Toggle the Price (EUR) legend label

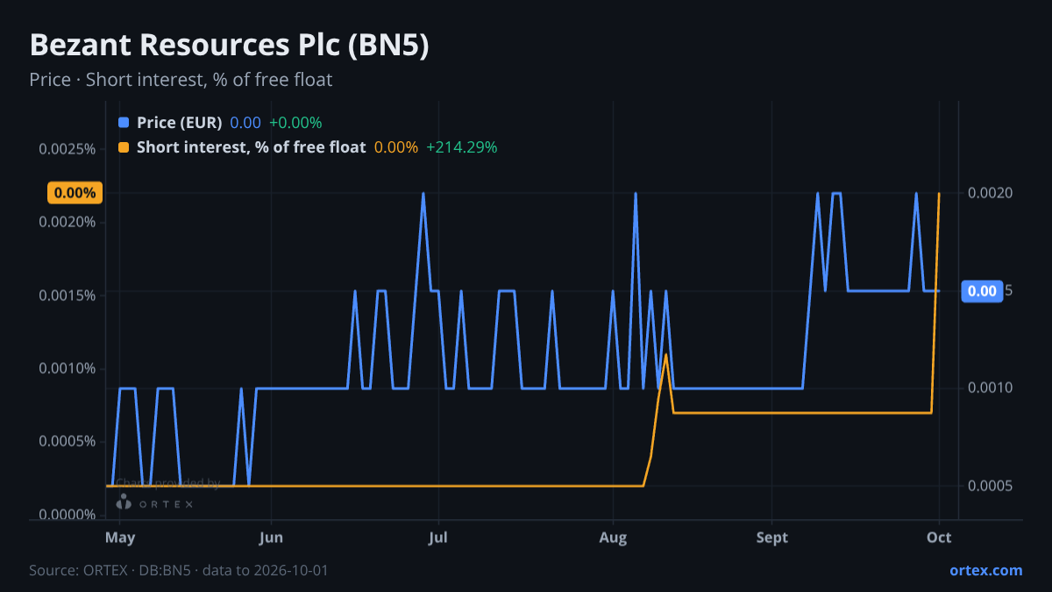[180, 123]
